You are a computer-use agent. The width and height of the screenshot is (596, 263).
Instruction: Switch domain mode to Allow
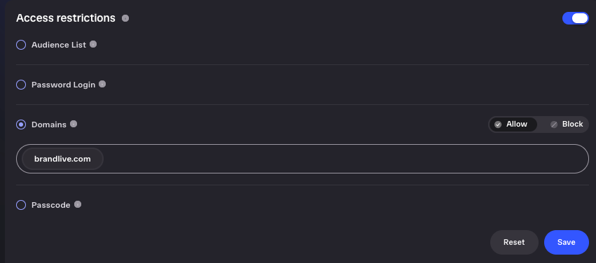click(513, 125)
